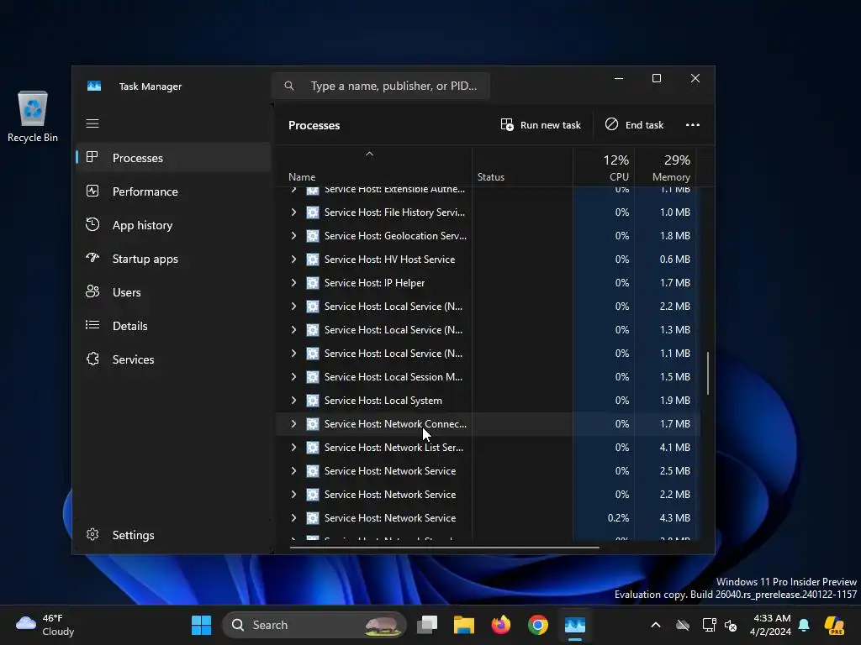Select Network Service row using 2.5 MB
The width and height of the screenshot is (861, 645).
(x=488, y=471)
